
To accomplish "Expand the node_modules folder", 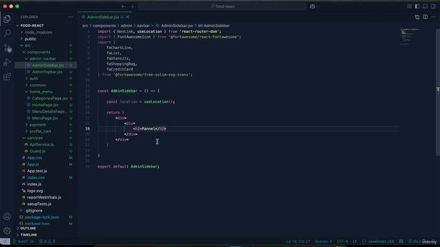I will 46,32.
